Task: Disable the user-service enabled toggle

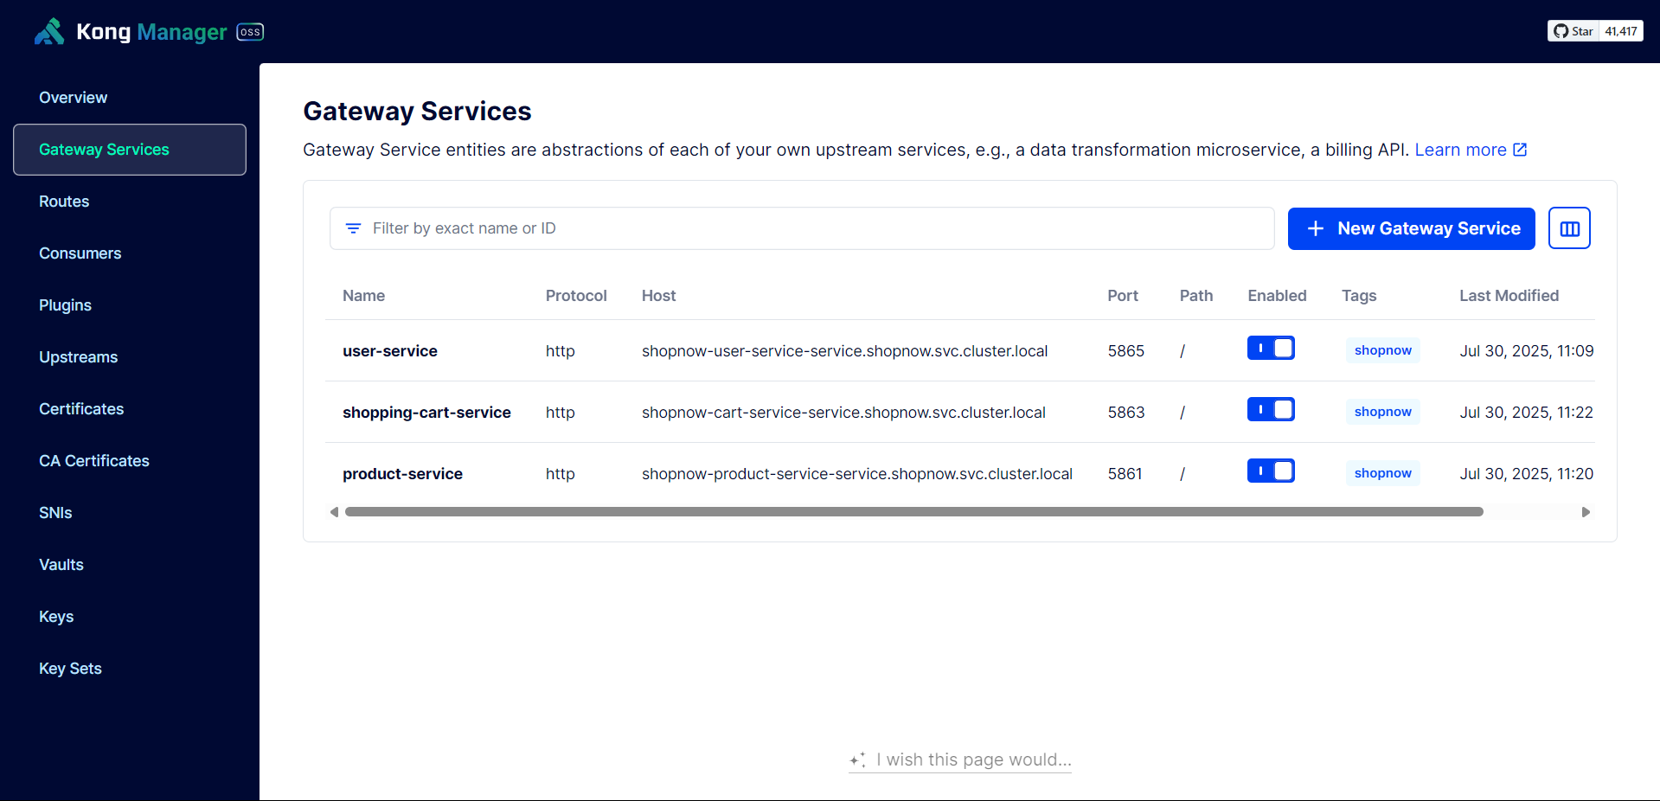Action: [x=1271, y=349]
